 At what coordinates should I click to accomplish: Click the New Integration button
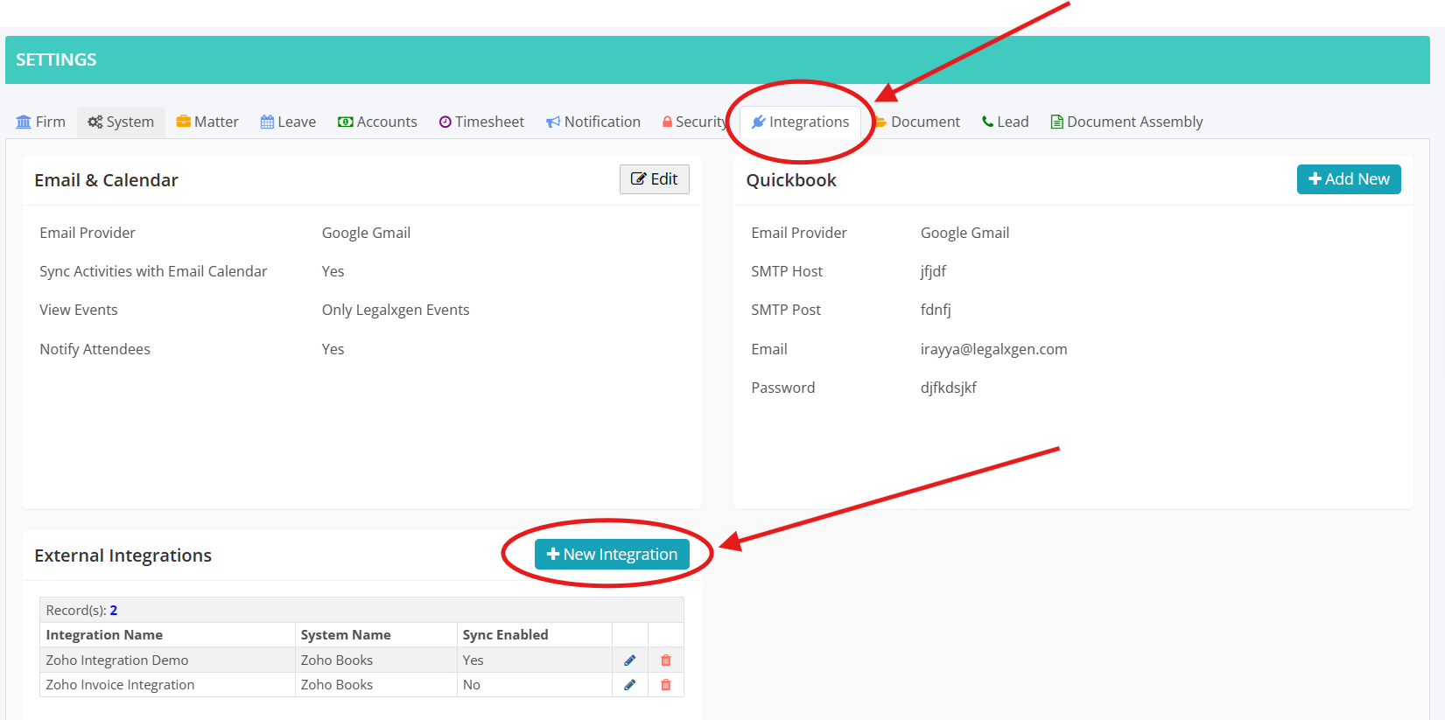(612, 555)
